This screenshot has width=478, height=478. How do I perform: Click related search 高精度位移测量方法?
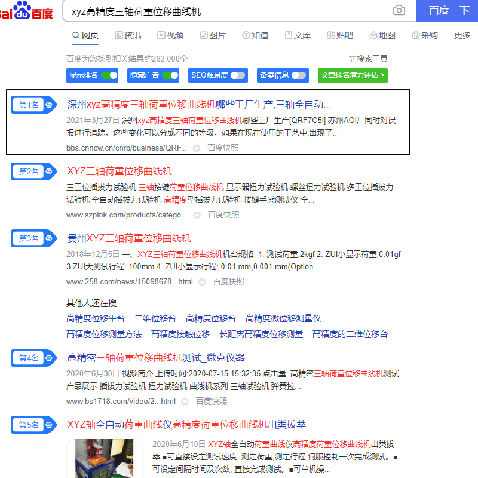[x=104, y=334]
